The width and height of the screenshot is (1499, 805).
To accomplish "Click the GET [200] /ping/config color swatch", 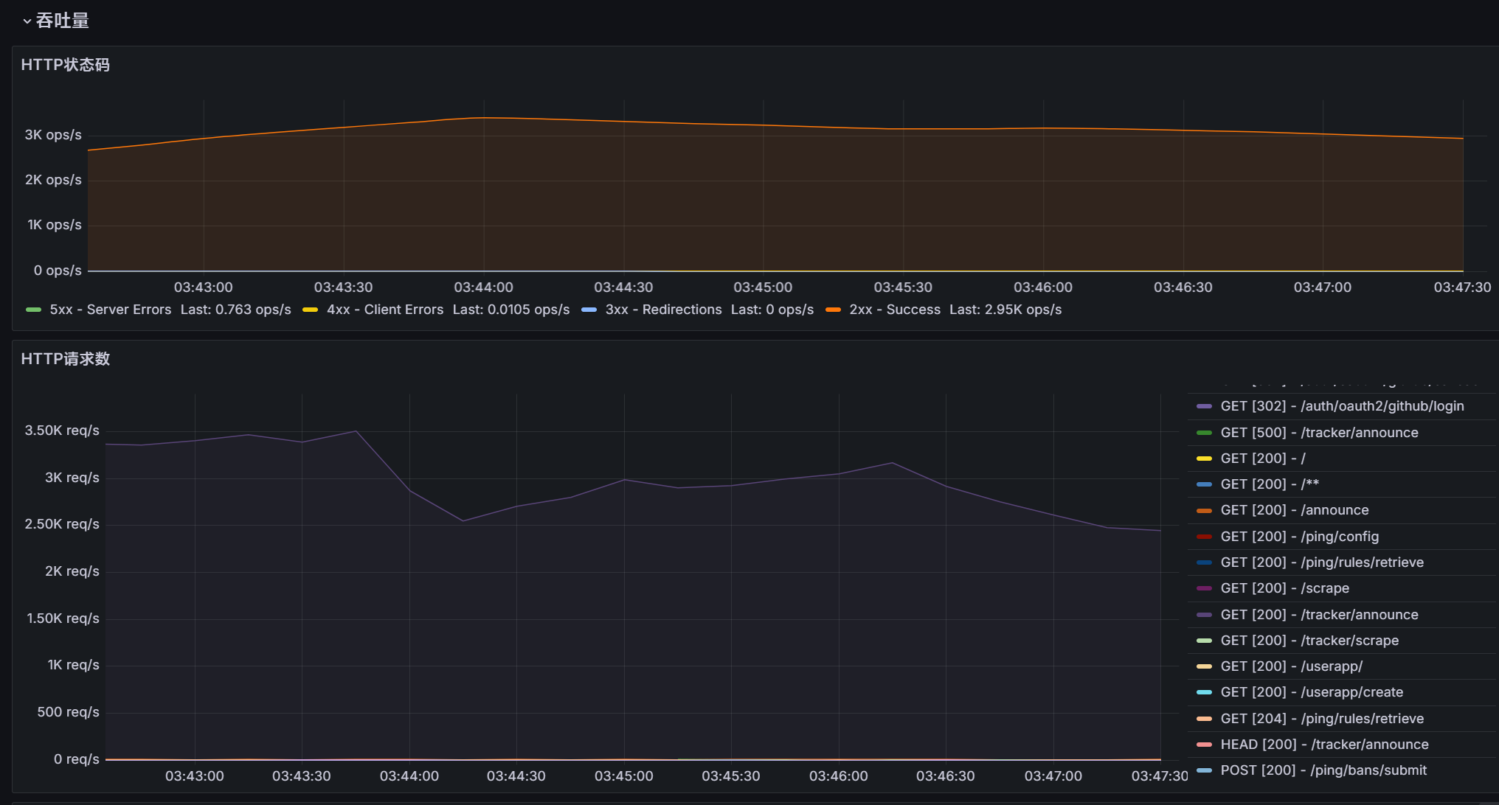I will coord(1204,537).
